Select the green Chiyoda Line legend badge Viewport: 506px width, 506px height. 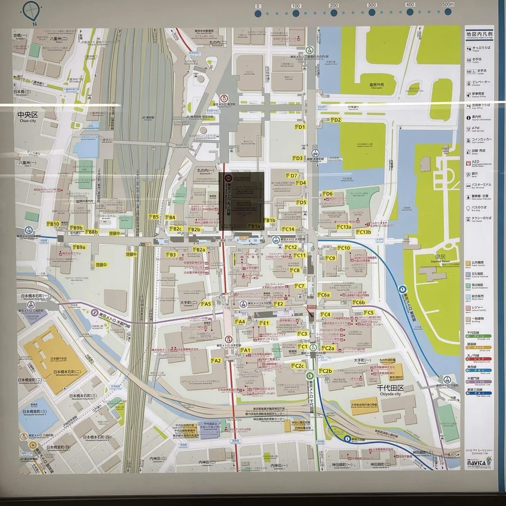[x=478, y=336]
